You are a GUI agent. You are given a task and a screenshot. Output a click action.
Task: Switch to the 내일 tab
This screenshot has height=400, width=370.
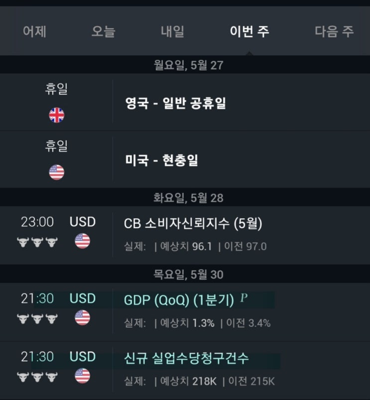[x=172, y=31]
